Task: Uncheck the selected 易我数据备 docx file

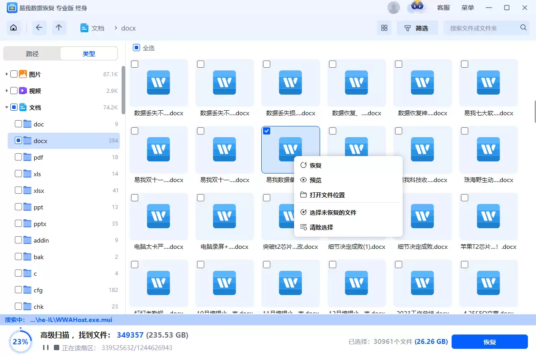Action: (x=266, y=130)
